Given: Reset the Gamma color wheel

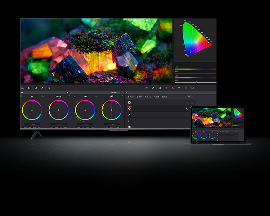Looking at the screenshot, I should click(x=69, y=96).
